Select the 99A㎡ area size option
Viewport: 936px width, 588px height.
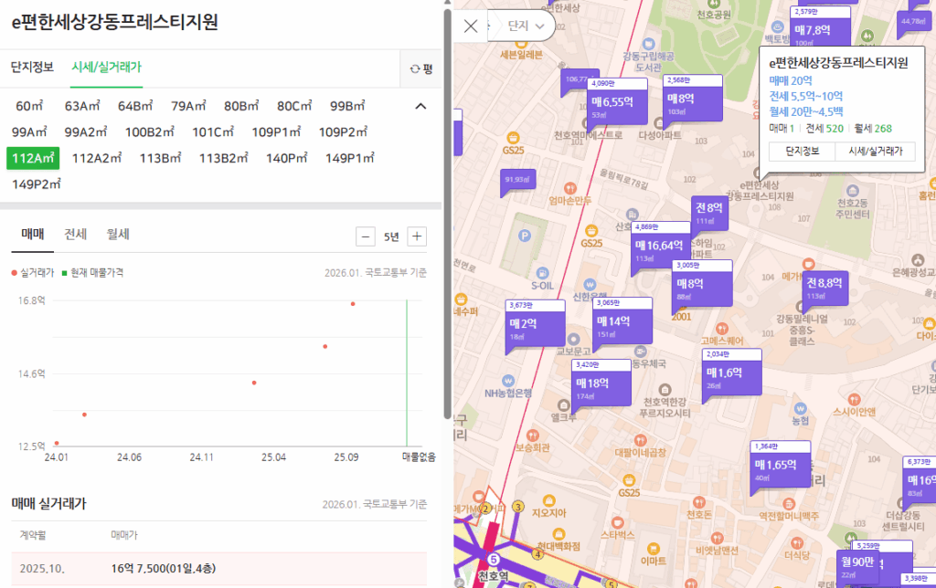tap(27, 133)
